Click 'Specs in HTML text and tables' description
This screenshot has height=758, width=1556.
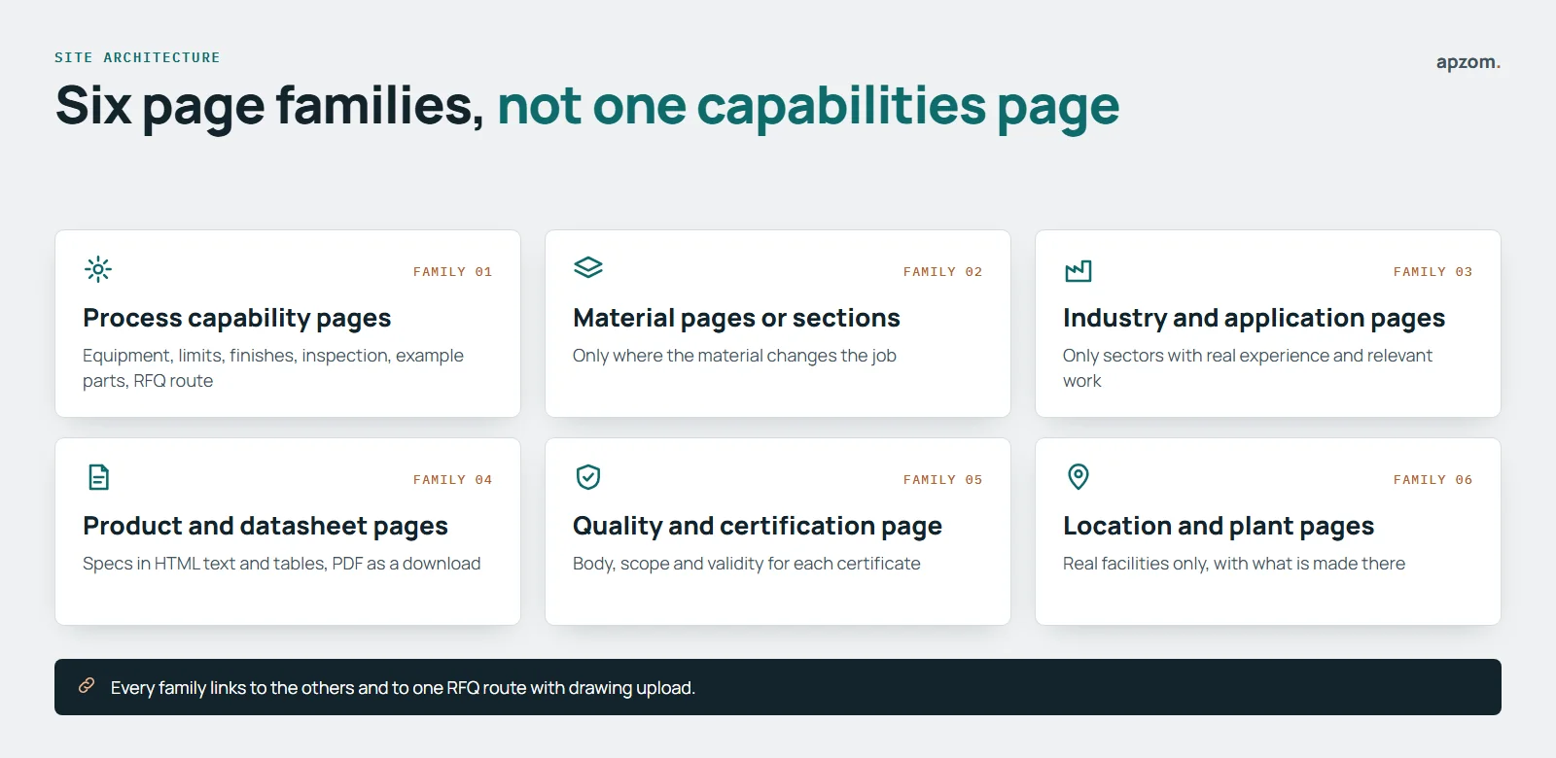(x=282, y=564)
